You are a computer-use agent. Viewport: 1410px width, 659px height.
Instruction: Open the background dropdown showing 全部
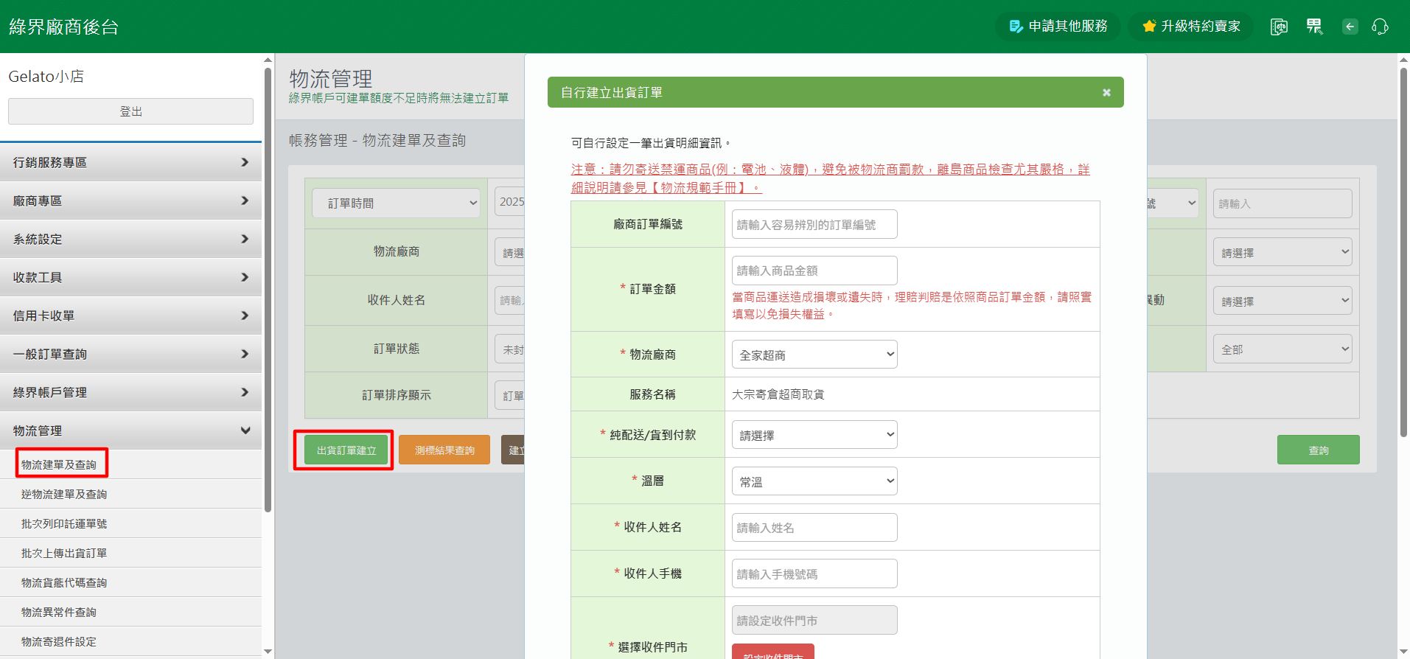coord(1282,349)
